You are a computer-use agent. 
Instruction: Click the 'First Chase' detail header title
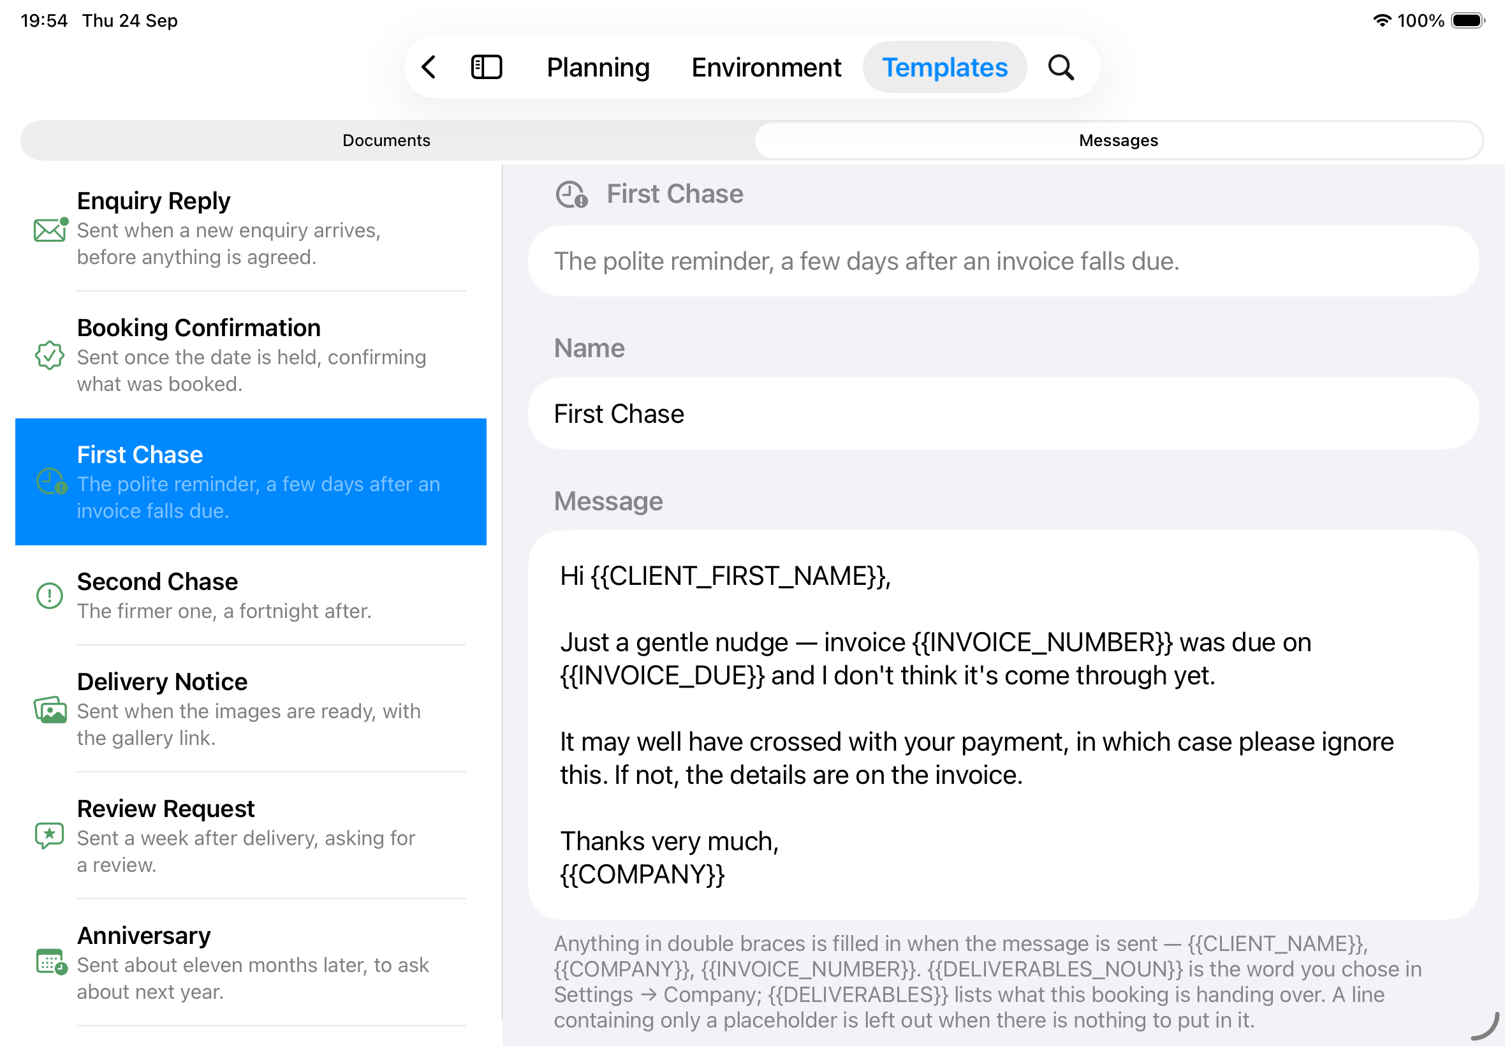tap(675, 194)
